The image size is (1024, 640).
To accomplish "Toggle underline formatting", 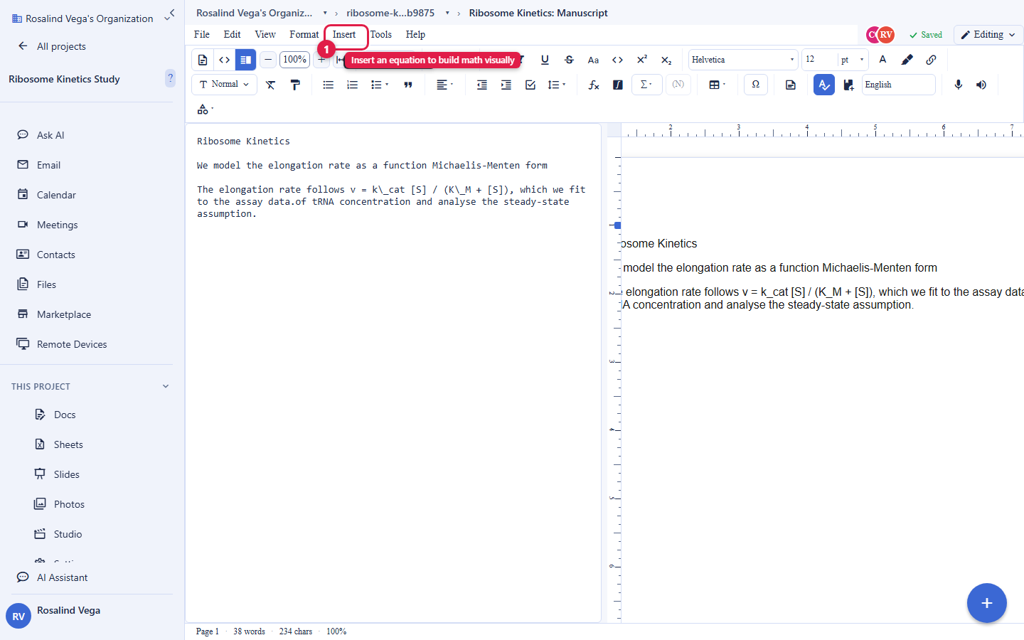I will coord(545,60).
